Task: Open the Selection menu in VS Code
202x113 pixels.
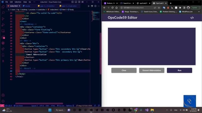Action: [x=18, y=2]
